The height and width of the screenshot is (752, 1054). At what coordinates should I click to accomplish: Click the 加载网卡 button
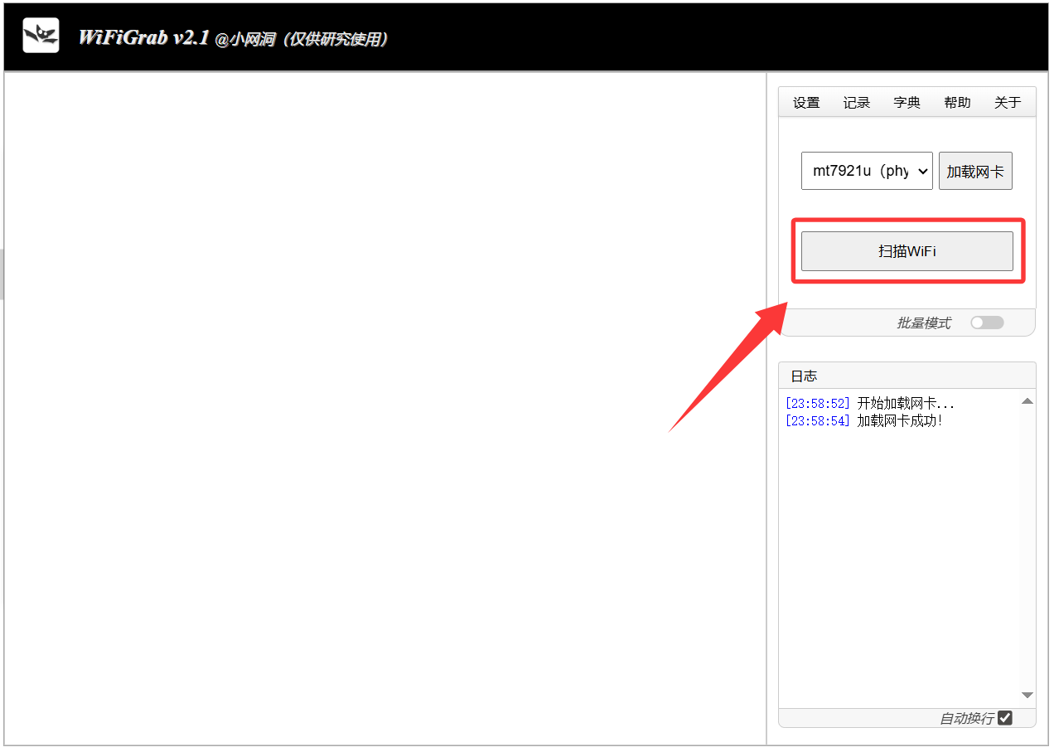tap(975, 171)
